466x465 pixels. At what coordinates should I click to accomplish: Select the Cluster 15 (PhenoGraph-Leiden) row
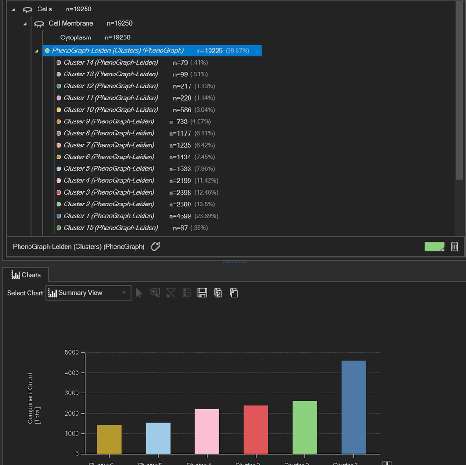(x=132, y=228)
